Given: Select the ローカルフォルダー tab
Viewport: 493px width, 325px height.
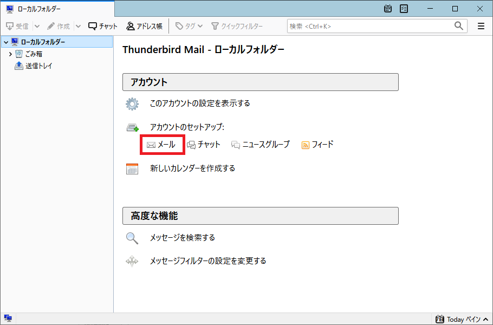Looking at the screenshot, I should click(57, 9).
